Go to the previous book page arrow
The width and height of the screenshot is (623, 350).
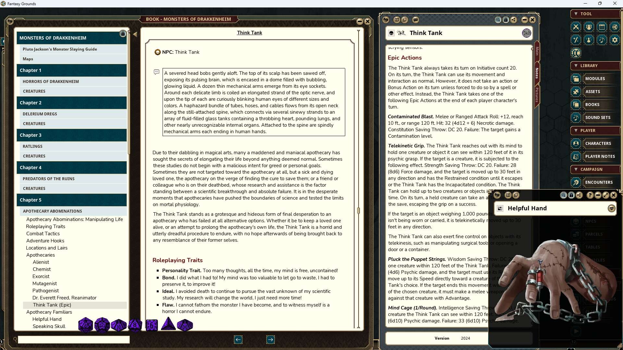pyautogui.click(x=238, y=340)
